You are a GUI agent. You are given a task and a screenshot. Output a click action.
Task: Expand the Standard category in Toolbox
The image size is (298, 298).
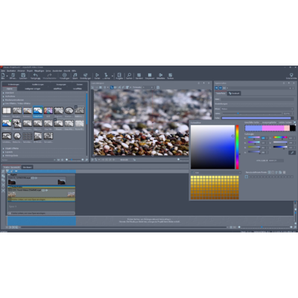click(x=10, y=93)
